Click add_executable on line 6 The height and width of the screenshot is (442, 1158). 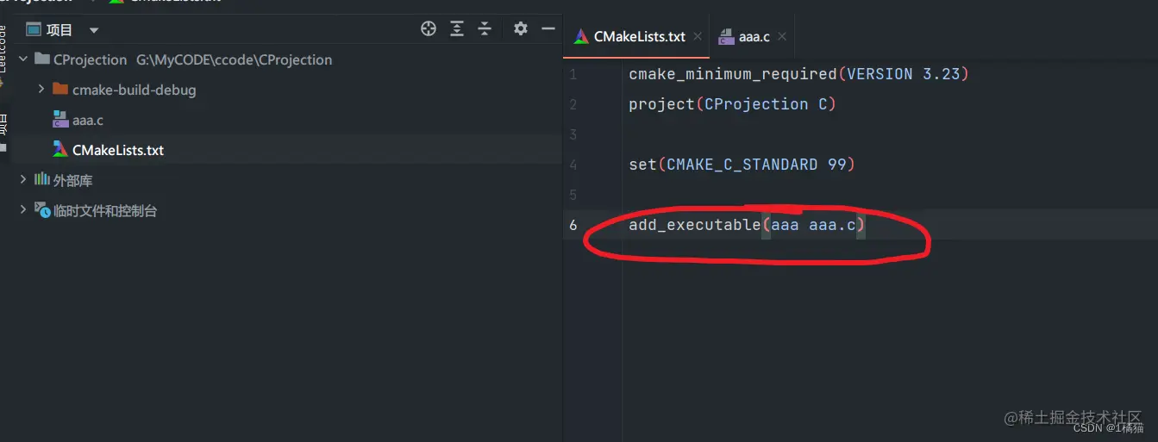[695, 225]
